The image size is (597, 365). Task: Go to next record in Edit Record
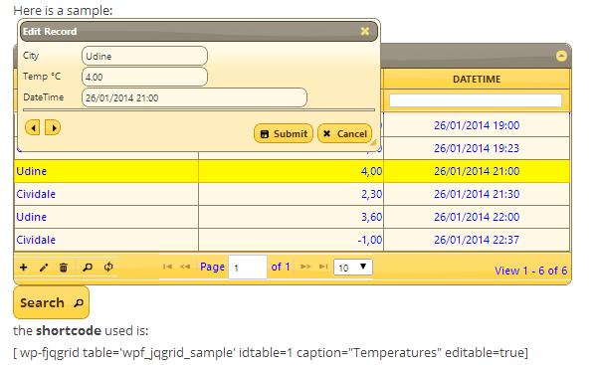(x=53, y=127)
